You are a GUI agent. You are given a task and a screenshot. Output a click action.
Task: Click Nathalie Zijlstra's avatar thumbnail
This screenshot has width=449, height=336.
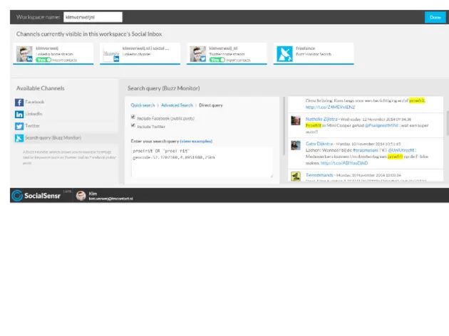pyautogui.click(x=296, y=120)
